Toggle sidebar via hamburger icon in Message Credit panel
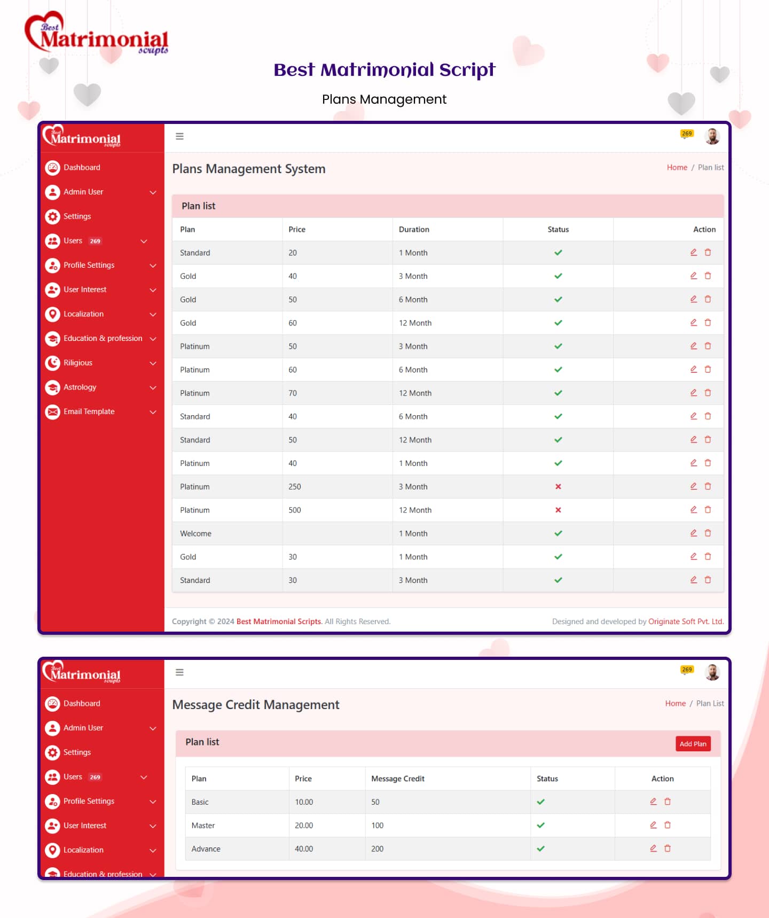The width and height of the screenshot is (769, 918). (179, 672)
